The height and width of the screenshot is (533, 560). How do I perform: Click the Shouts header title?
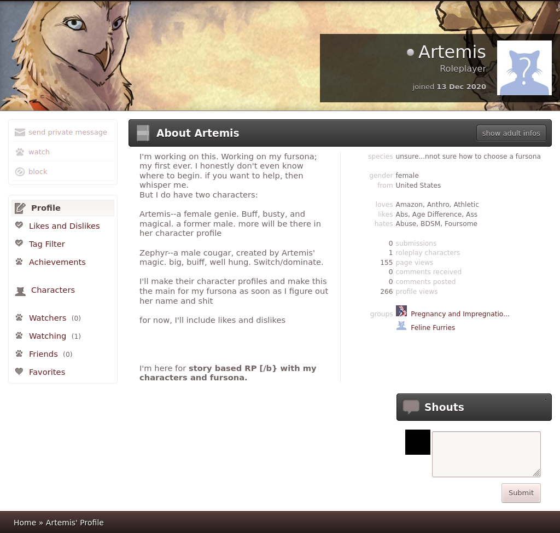pos(444,407)
